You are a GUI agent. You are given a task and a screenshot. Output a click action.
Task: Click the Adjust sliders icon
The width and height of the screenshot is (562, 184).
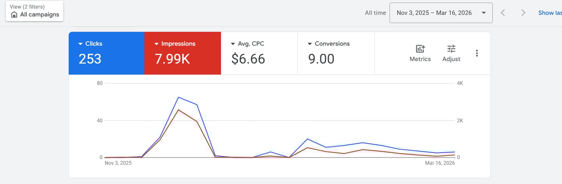pyautogui.click(x=451, y=49)
